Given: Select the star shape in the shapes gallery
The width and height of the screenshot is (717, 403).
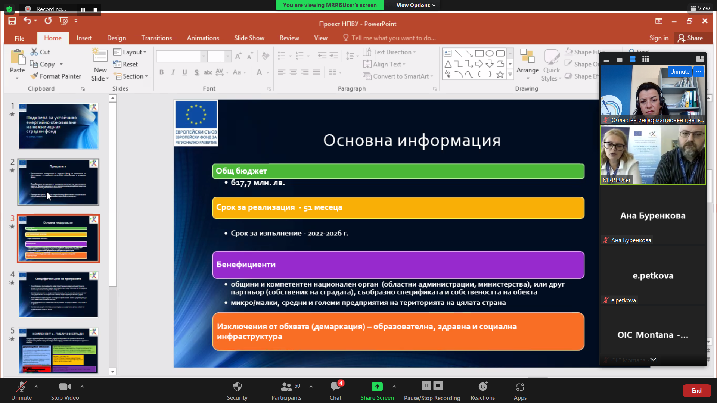Looking at the screenshot, I should click(500, 75).
